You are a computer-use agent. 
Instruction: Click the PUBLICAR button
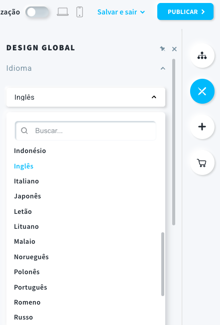tap(185, 12)
